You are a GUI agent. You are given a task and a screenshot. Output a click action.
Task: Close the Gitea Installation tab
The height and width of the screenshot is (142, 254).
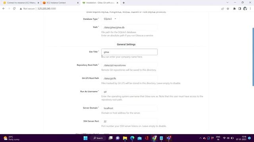pos(117,3)
